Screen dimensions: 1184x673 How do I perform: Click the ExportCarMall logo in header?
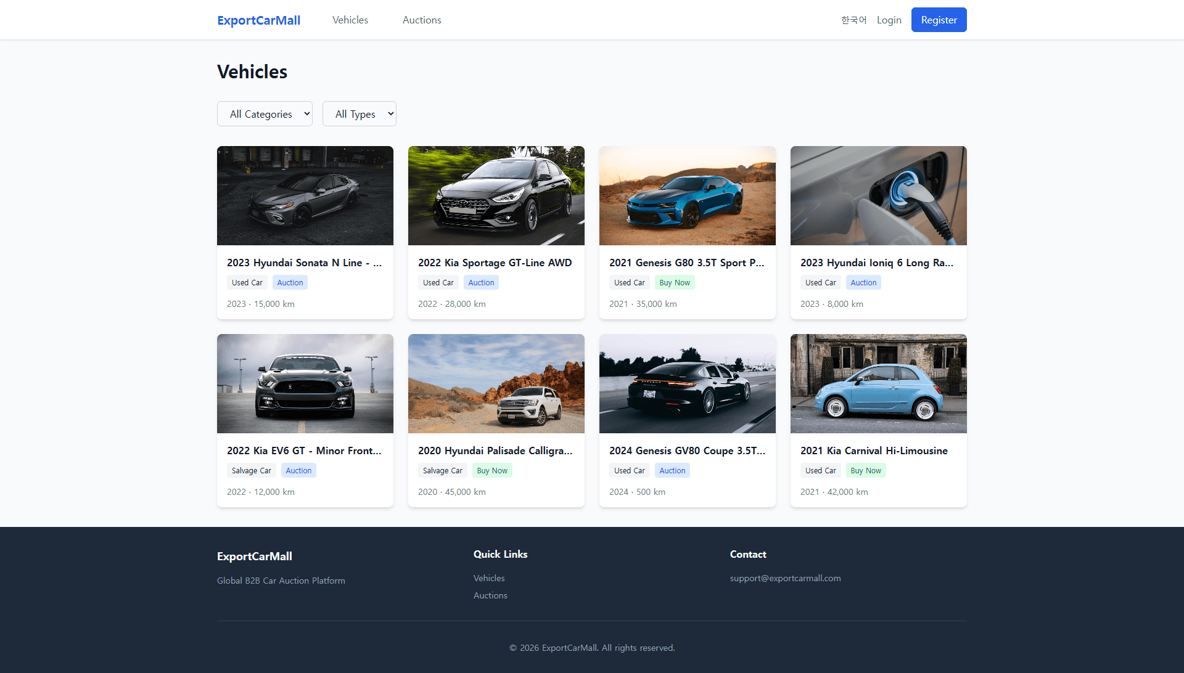coord(258,20)
